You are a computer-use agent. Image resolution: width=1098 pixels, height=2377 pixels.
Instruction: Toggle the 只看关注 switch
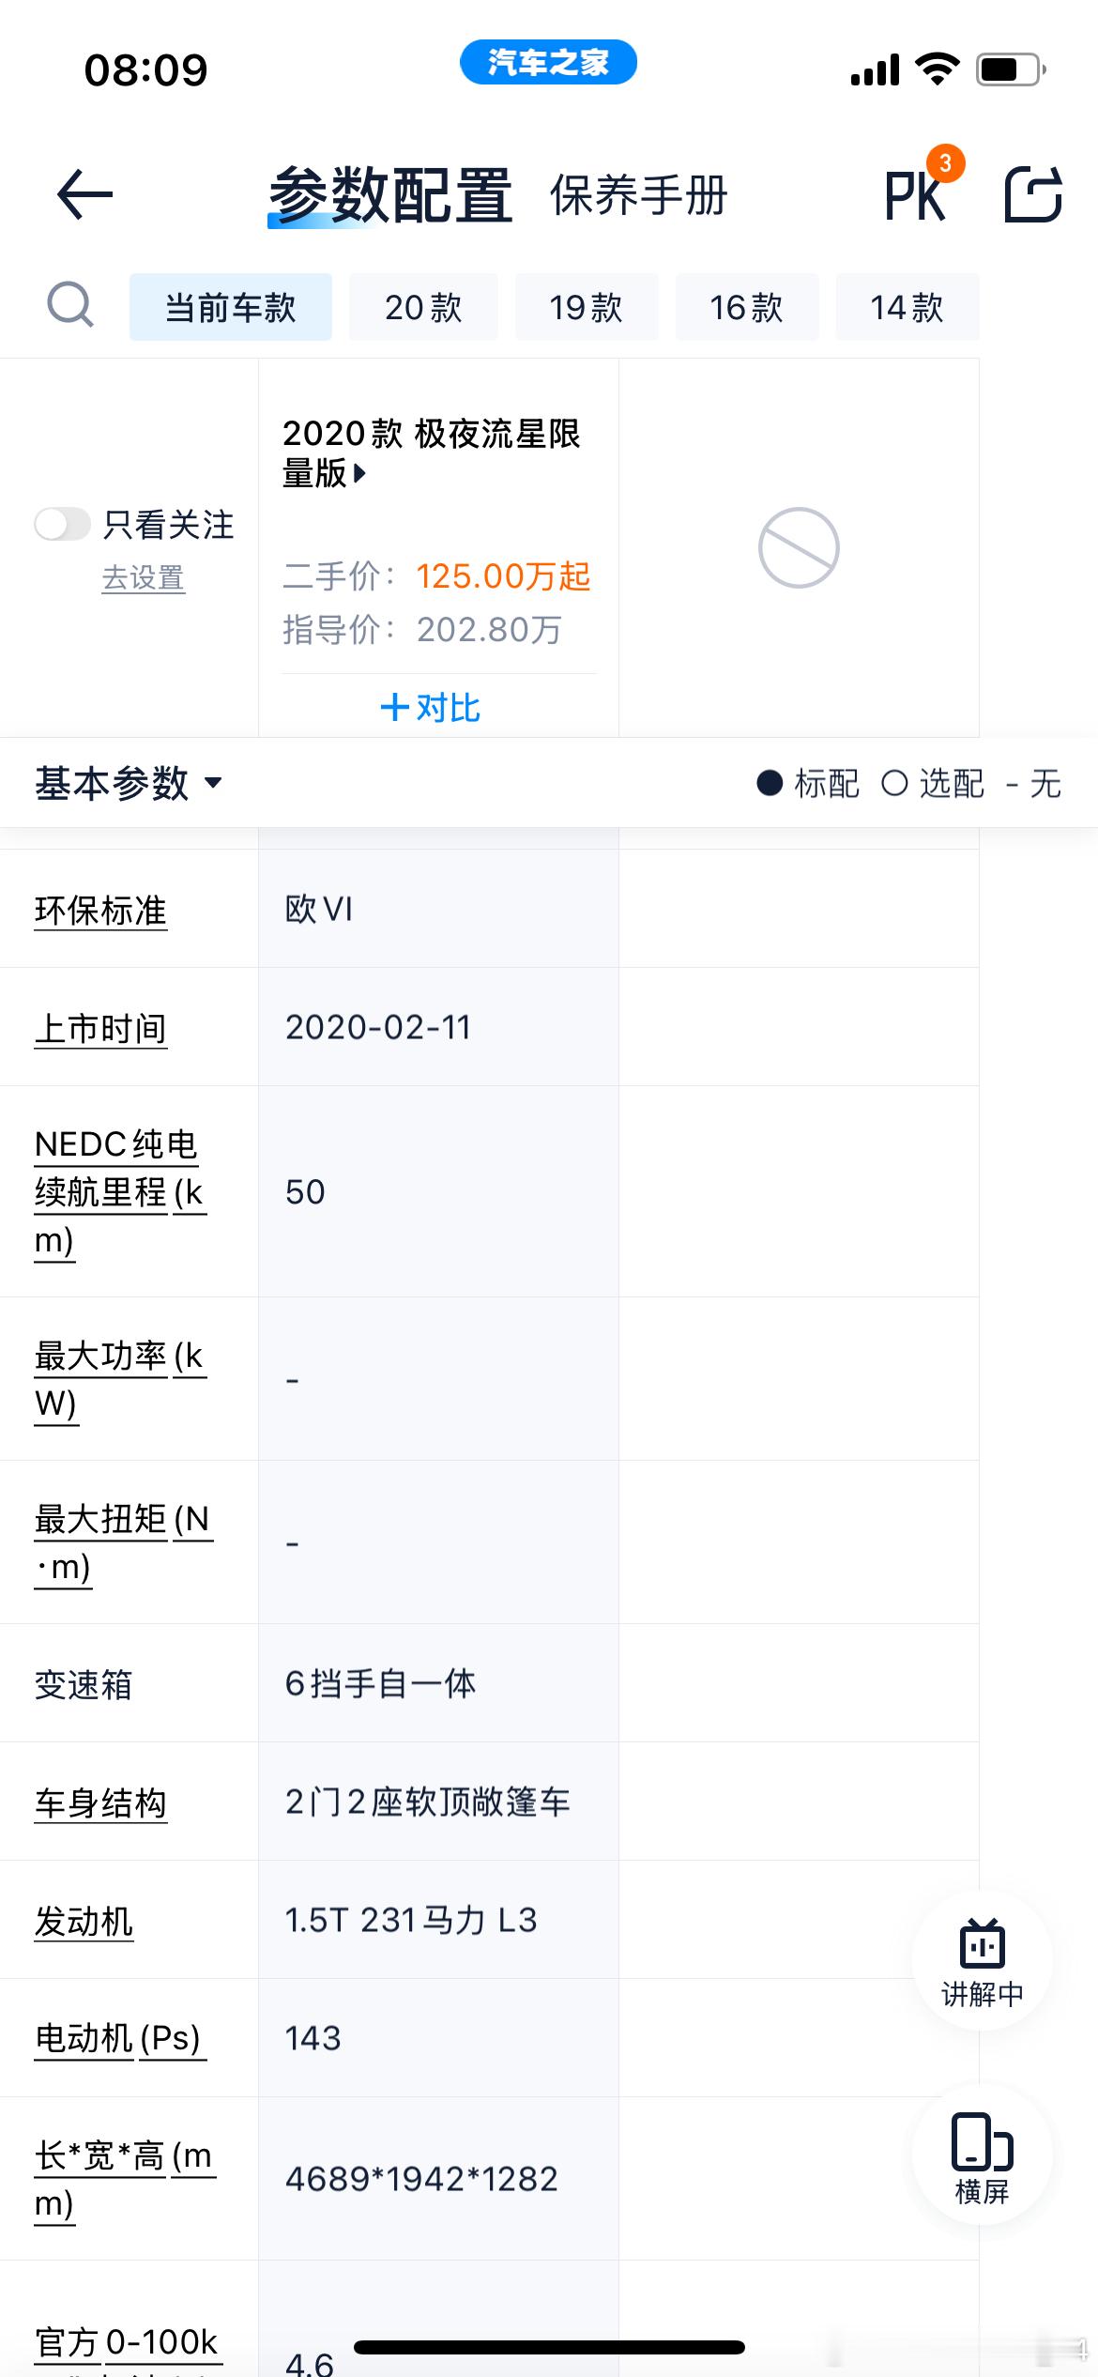[62, 525]
